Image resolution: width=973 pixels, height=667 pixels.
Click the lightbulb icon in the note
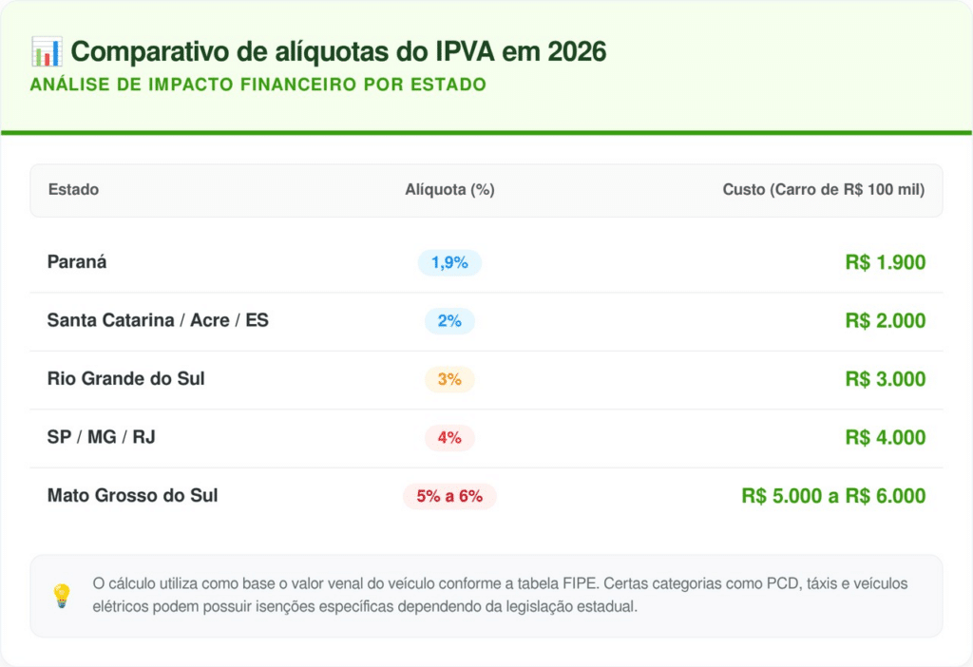point(62,596)
